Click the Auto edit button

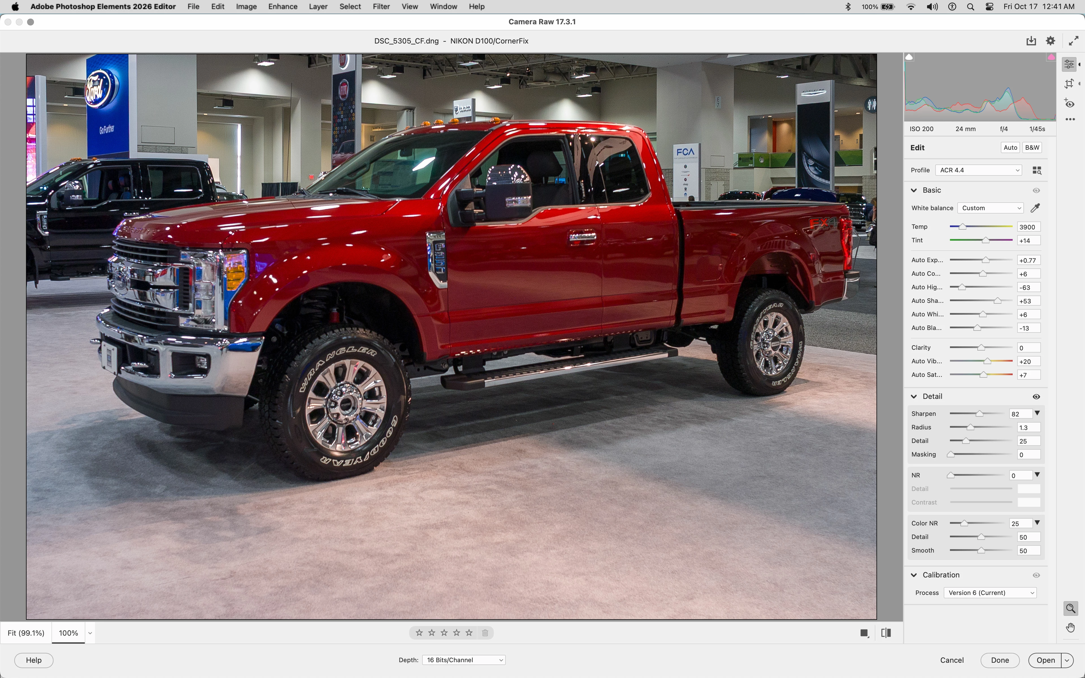click(1010, 147)
